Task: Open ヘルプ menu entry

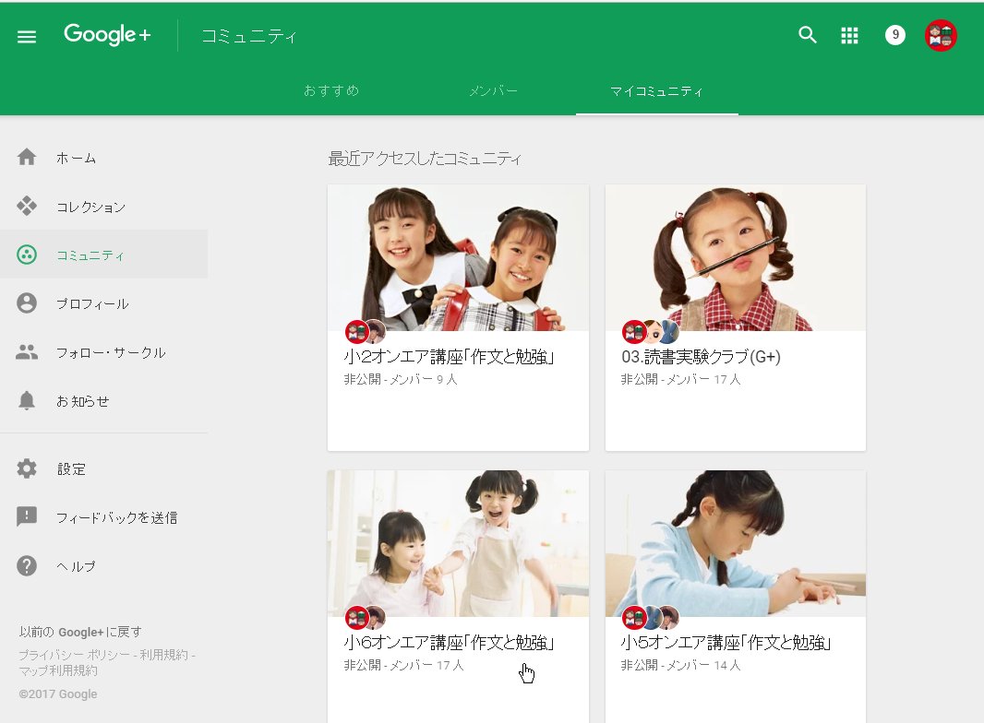Action: pos(76,566)
